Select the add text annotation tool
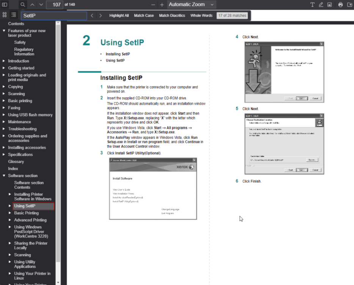This screenshot has height=285, width=354. [312, 5]
